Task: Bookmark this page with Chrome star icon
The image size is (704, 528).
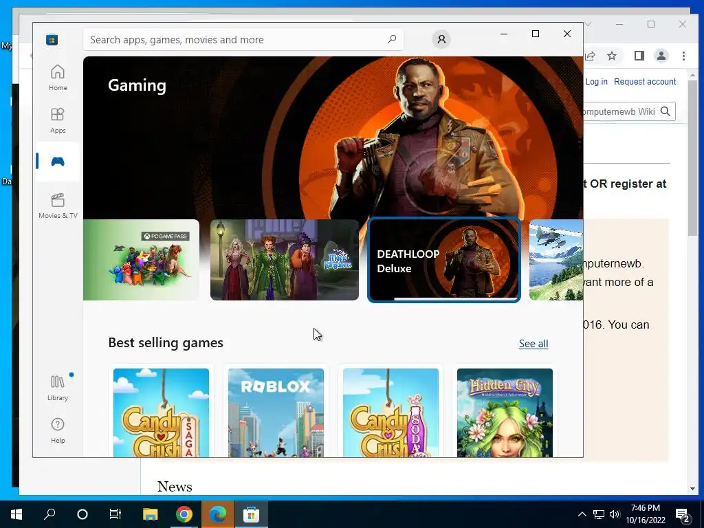Action: coord(612,56)
